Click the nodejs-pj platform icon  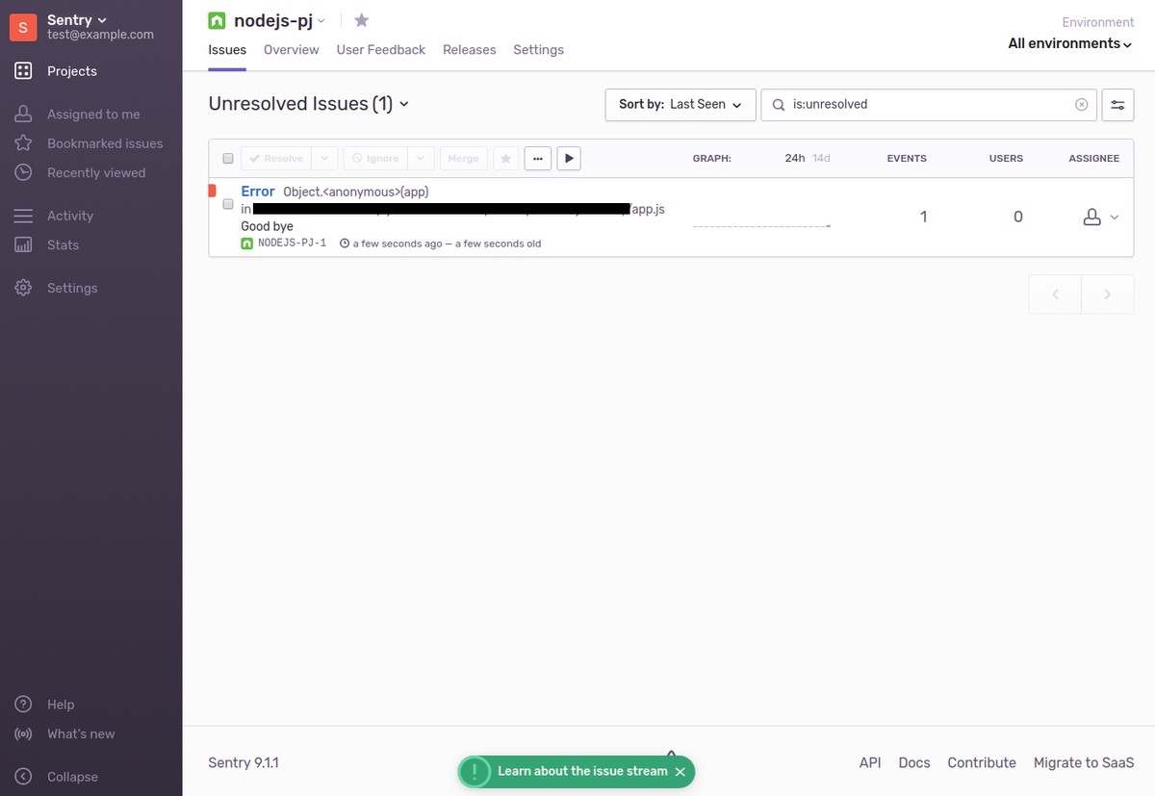218,20
